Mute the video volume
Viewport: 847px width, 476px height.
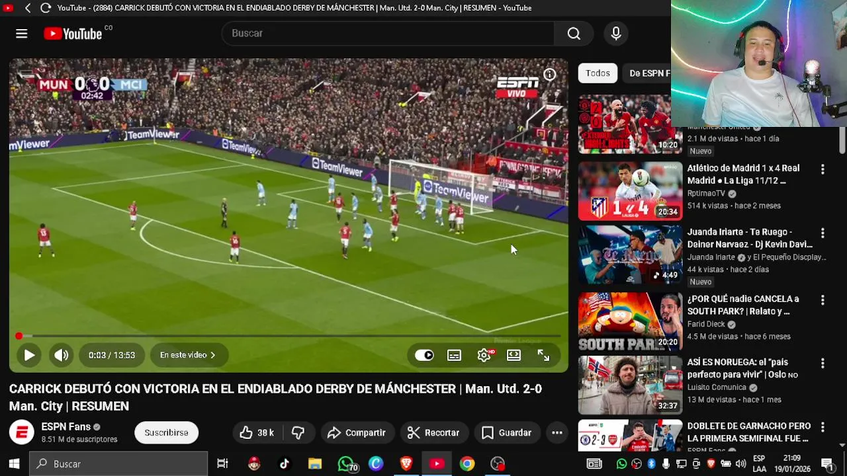pyautogui.click(x=62, y=355)
